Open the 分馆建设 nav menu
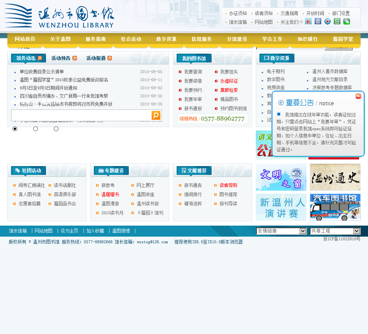 point(237,39)
